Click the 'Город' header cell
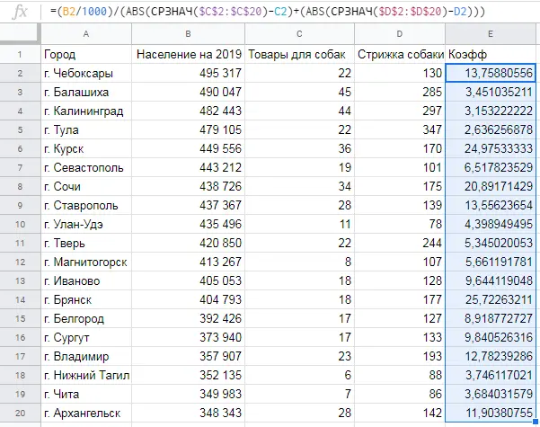The image size is (540, 427). pos(86,55)
